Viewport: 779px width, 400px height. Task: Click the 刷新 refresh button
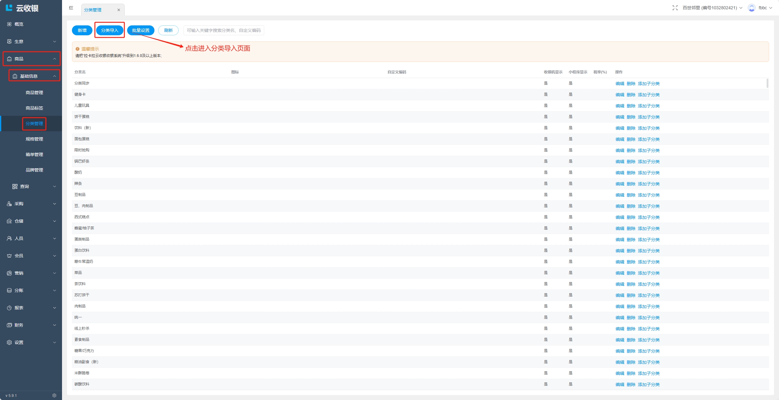click(168, 30)
